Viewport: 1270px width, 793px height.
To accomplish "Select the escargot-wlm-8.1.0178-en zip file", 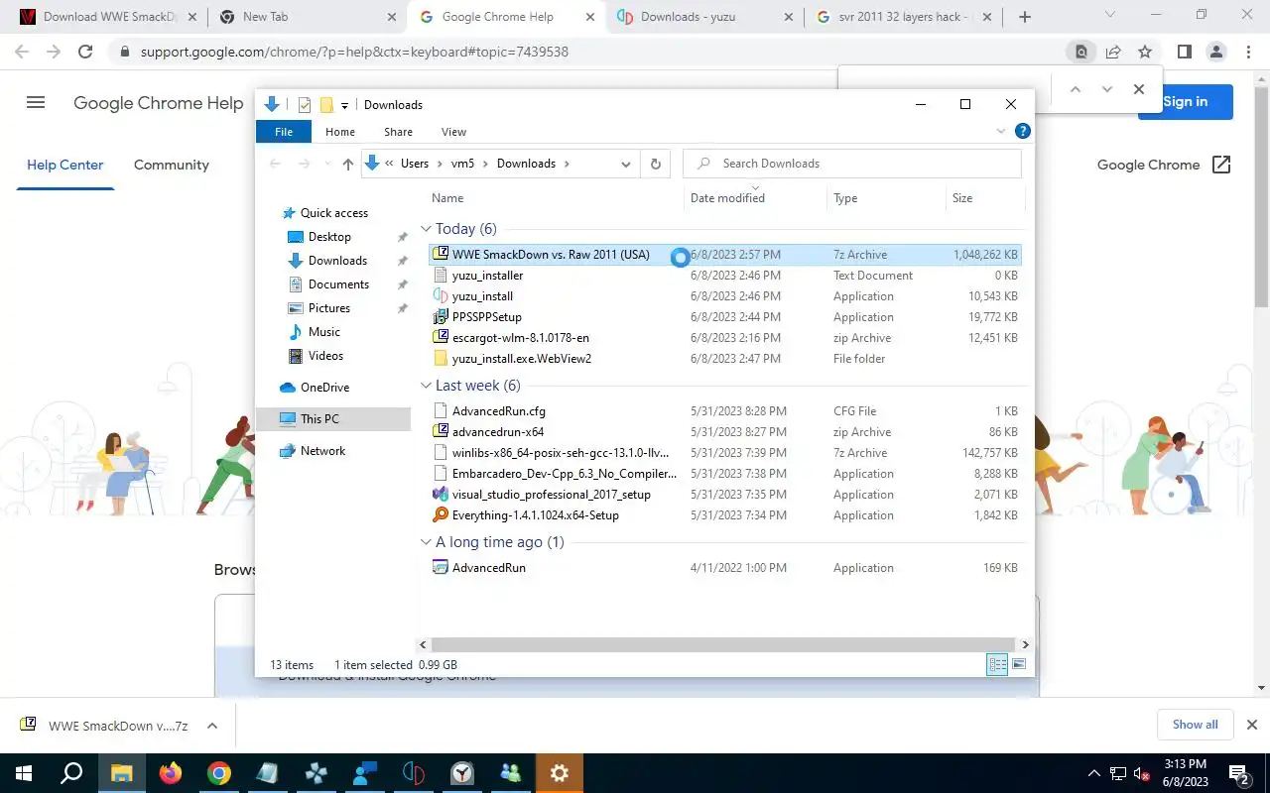I will 520,338.
